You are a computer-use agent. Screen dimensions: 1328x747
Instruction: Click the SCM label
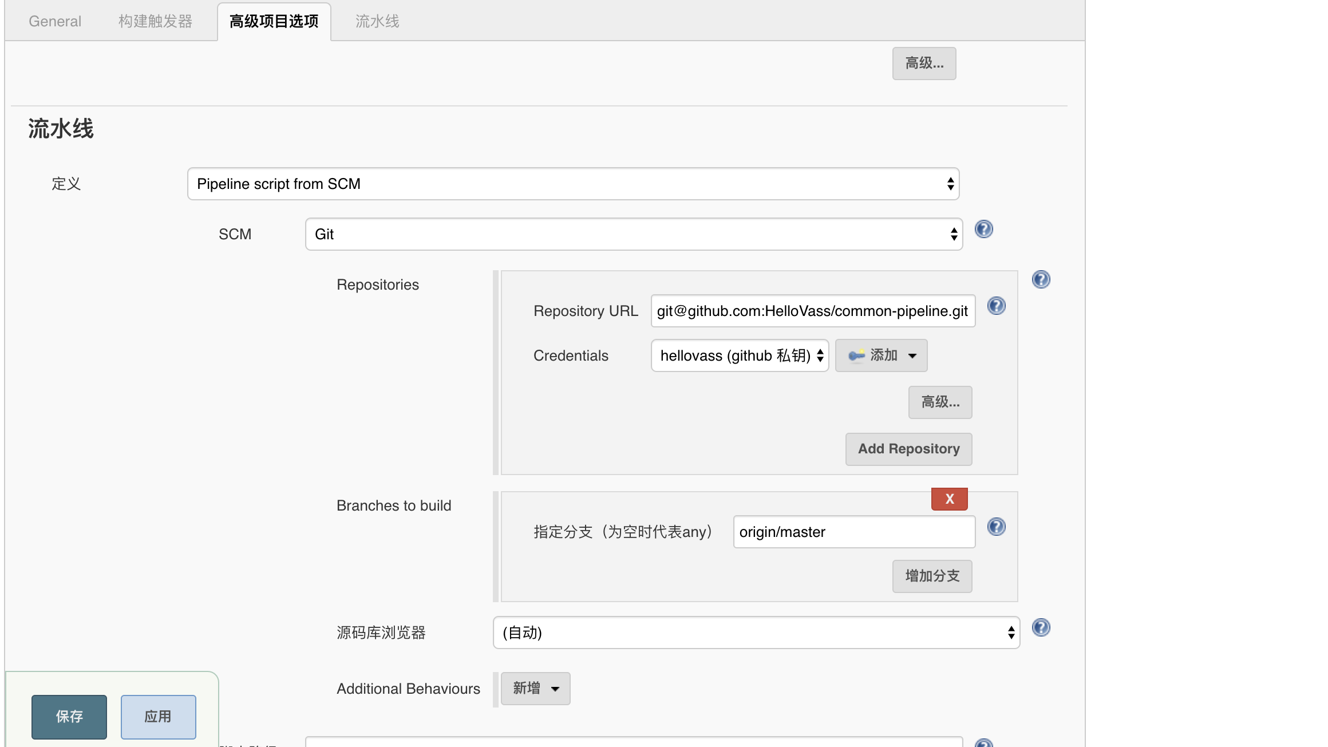(235, 234)
